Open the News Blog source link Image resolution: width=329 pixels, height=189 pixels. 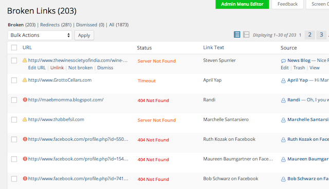click(x=299, y=60)
